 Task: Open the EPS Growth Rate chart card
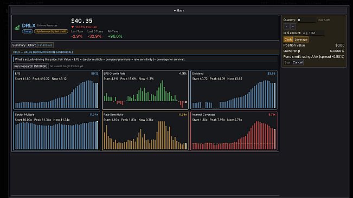[x=145, y=90]
